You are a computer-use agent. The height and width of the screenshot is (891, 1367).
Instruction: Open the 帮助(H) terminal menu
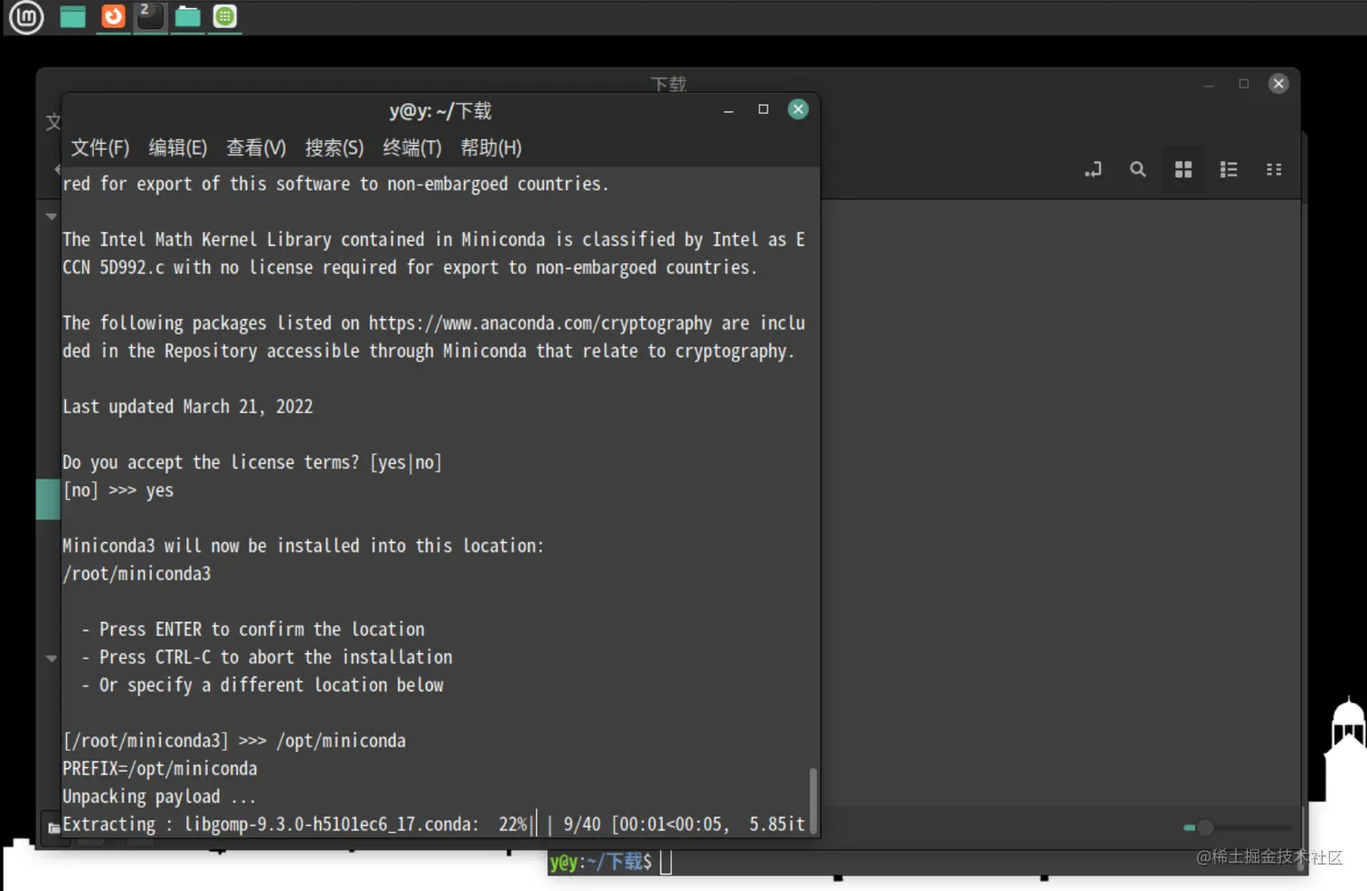click(491, 147)
